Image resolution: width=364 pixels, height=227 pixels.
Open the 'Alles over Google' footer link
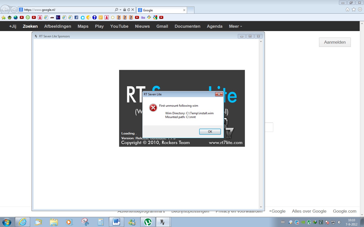coord(309,211)
